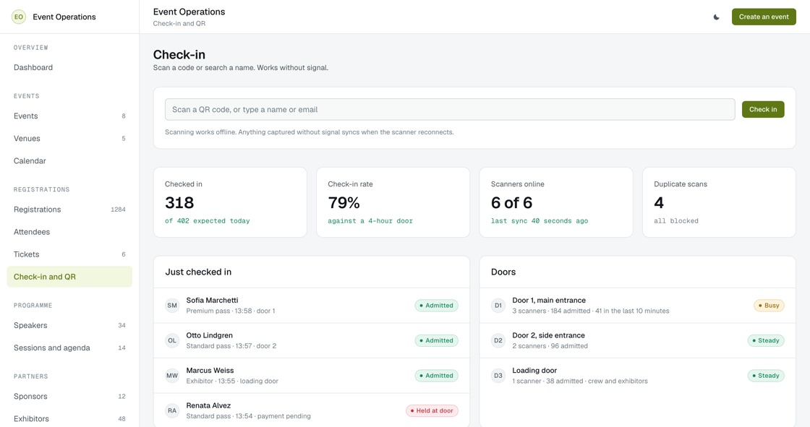Click the Held at door status badge
The image size is (810, 427).
(432, 411)
